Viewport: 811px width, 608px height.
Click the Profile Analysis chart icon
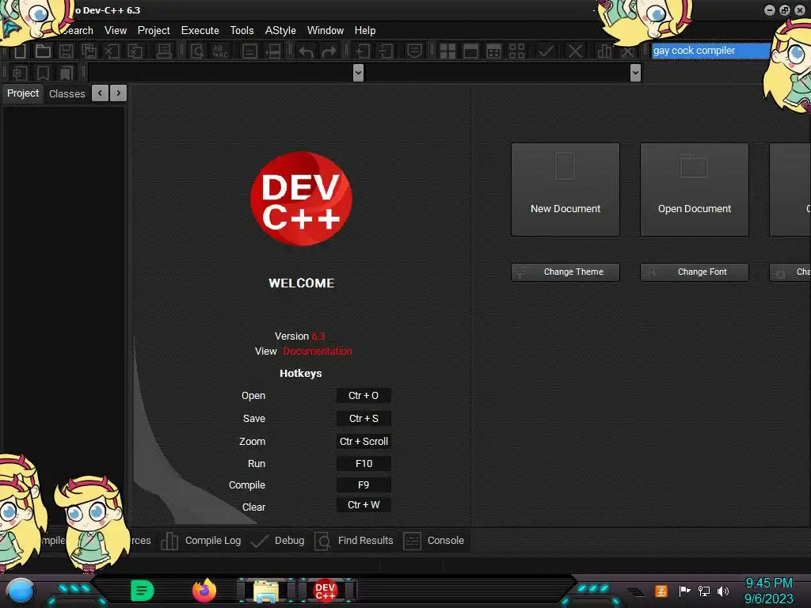(603, 51)
